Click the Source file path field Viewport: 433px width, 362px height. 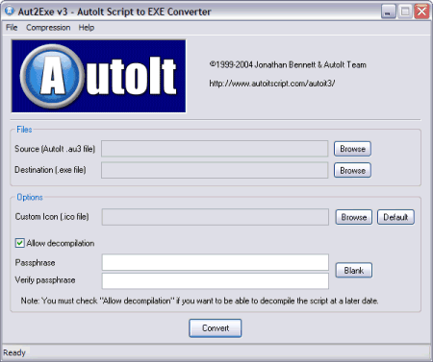(x=215, y=149)
